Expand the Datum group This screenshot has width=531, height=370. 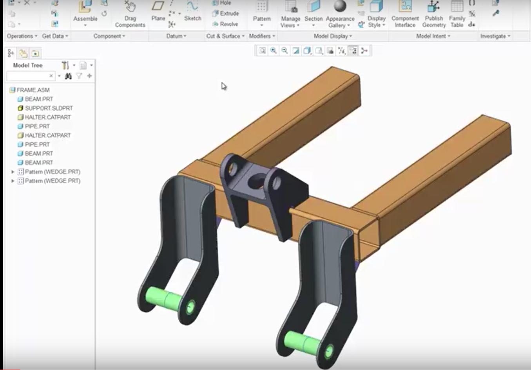[x=176, y=36]
